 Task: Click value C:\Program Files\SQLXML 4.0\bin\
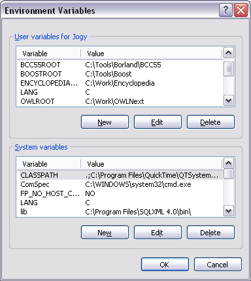(138, 212)
